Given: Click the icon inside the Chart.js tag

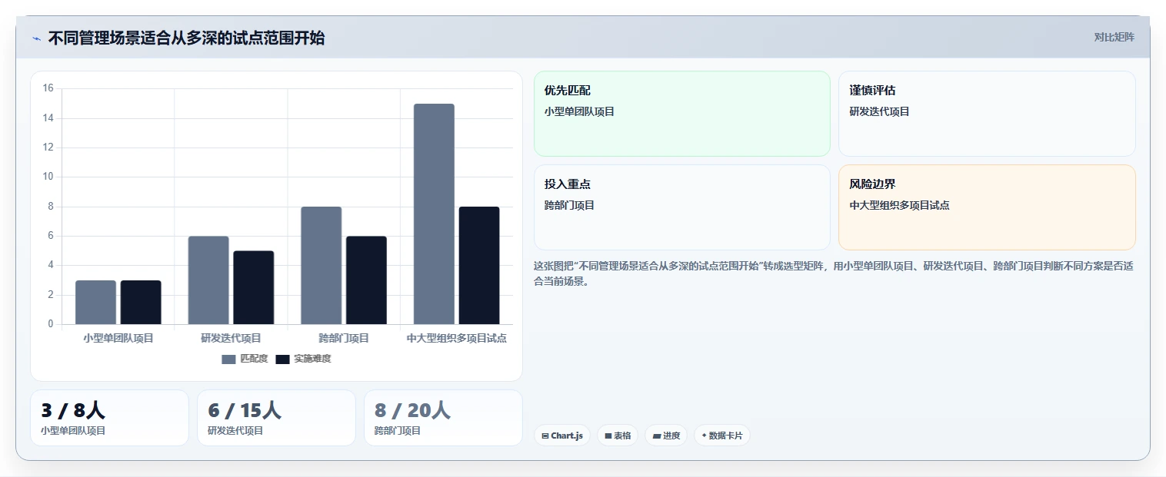Looking at the screenshot, I should click(545, 436).
